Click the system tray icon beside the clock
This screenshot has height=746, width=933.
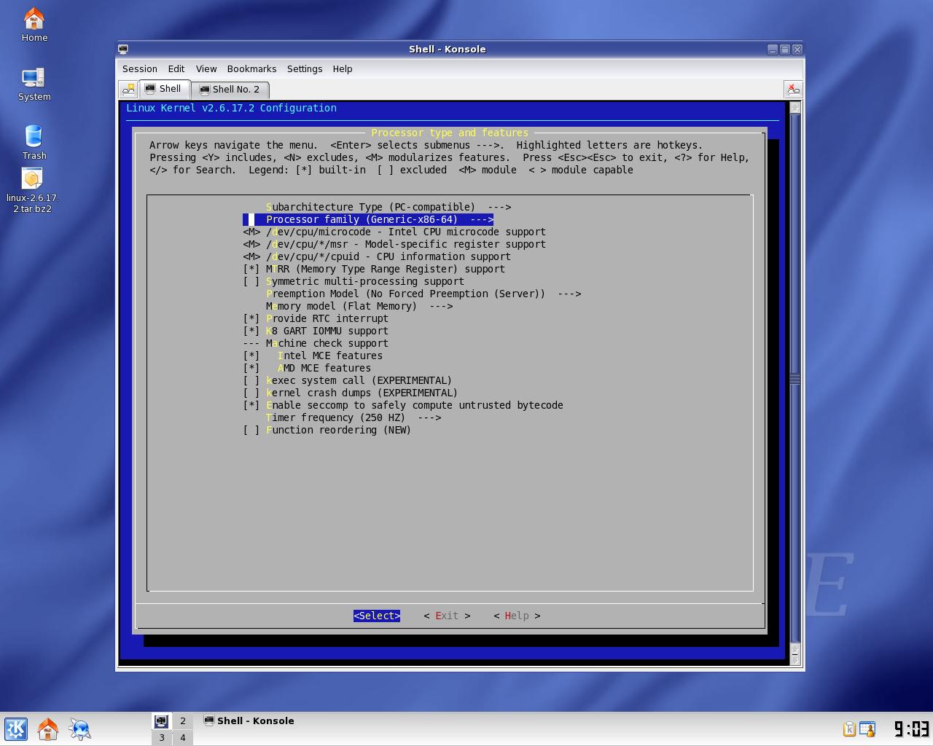(867, 729)
